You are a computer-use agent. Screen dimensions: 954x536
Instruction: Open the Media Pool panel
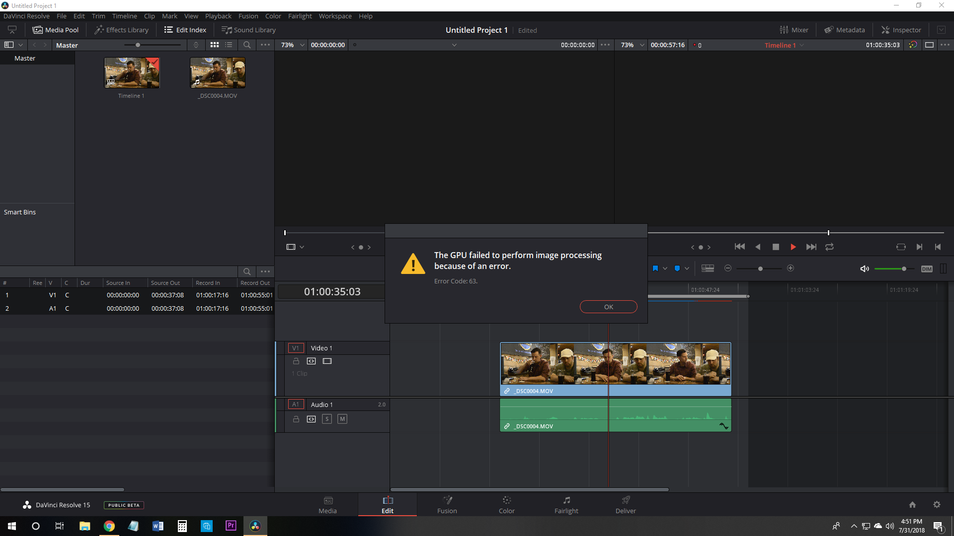(56, 30)
